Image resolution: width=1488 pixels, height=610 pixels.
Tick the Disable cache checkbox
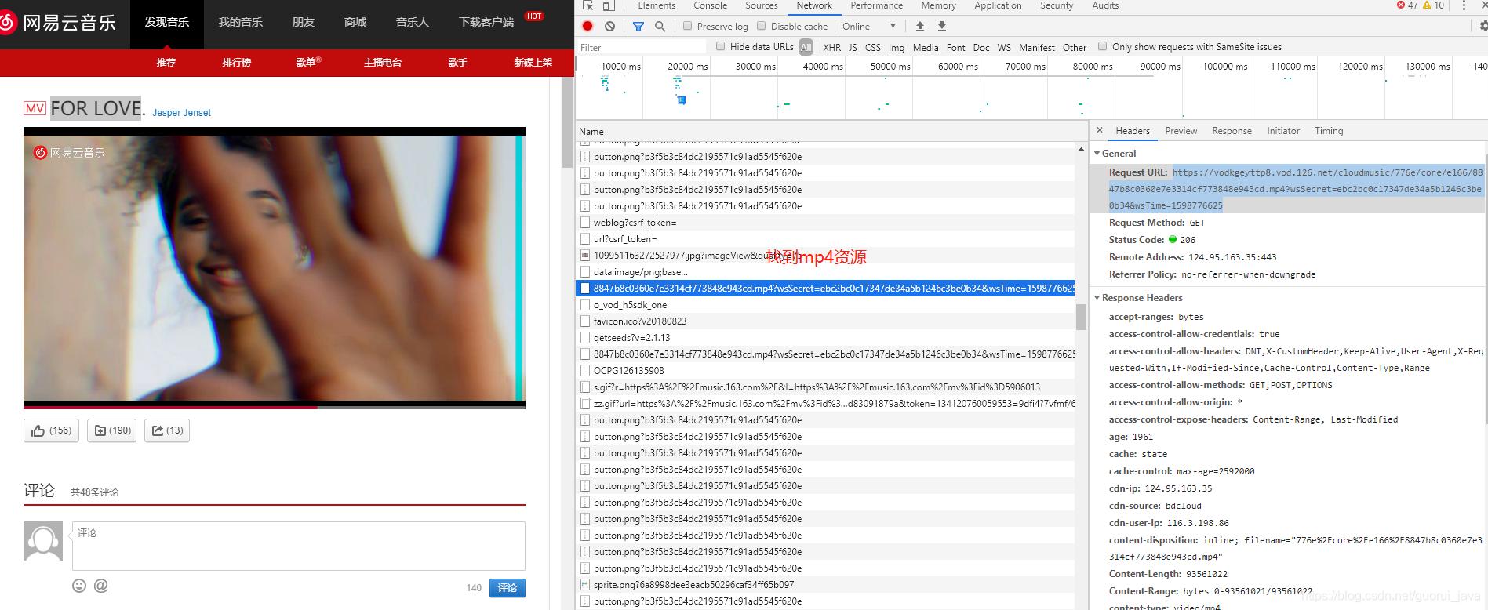click(762, 26)
